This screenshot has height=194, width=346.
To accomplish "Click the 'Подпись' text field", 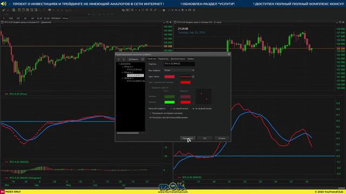I will click(179, 64).
